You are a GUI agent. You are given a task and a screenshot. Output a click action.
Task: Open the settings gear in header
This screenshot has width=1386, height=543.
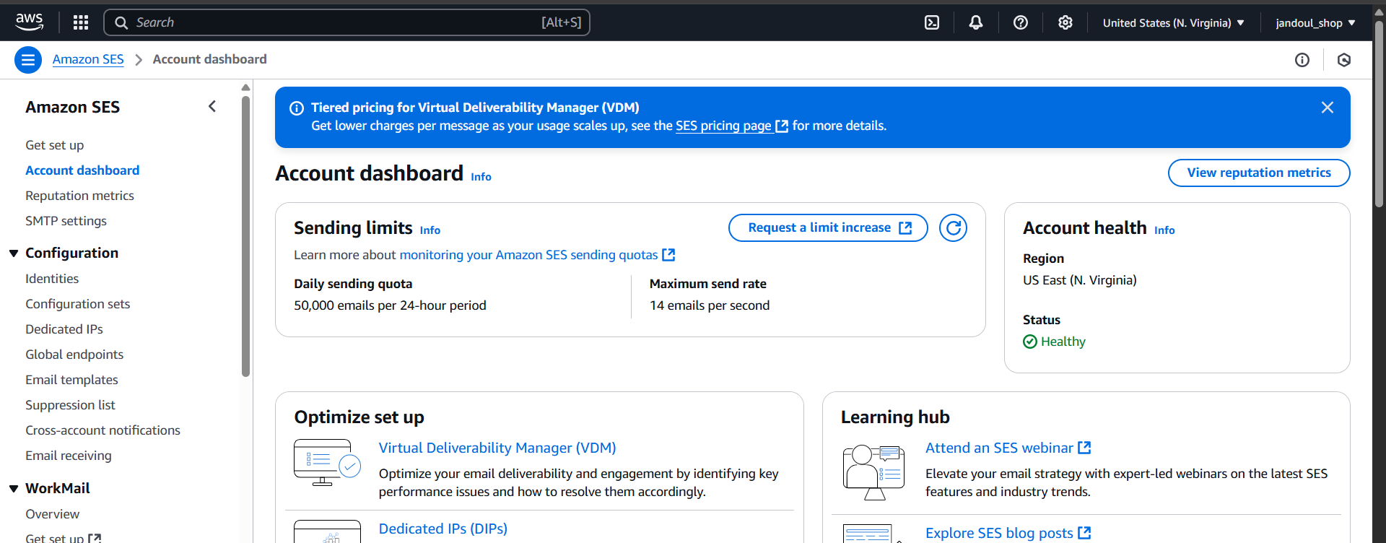click(1065, 22)
